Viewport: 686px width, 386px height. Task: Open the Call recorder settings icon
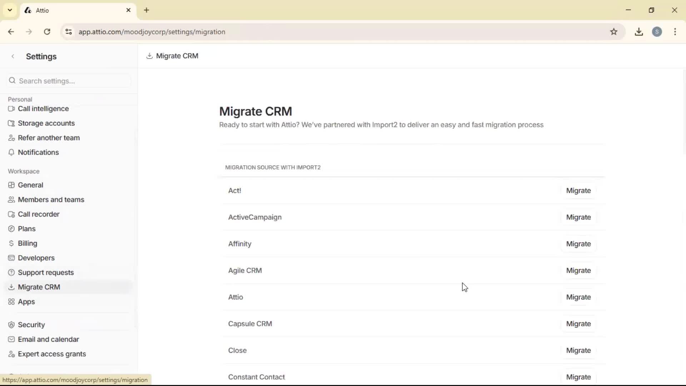12,214
